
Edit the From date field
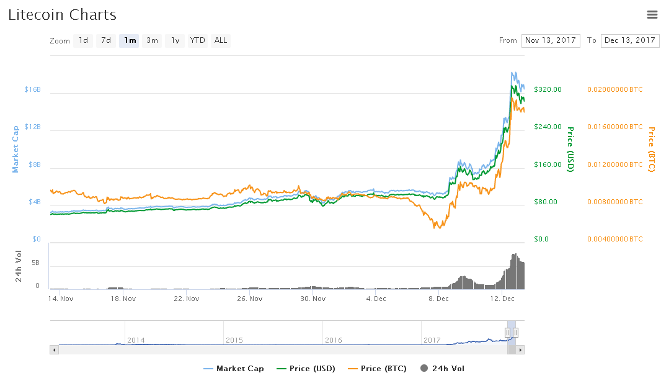[551, 40]
